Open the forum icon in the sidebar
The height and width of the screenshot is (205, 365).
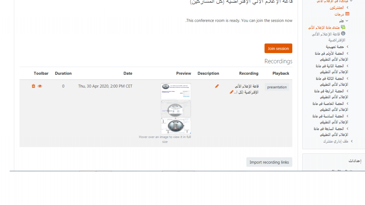tap(343, 27)
